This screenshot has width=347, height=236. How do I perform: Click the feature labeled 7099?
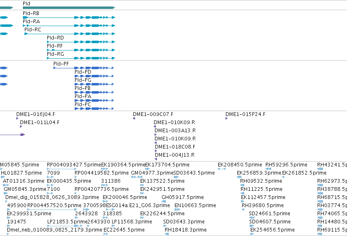53,173
